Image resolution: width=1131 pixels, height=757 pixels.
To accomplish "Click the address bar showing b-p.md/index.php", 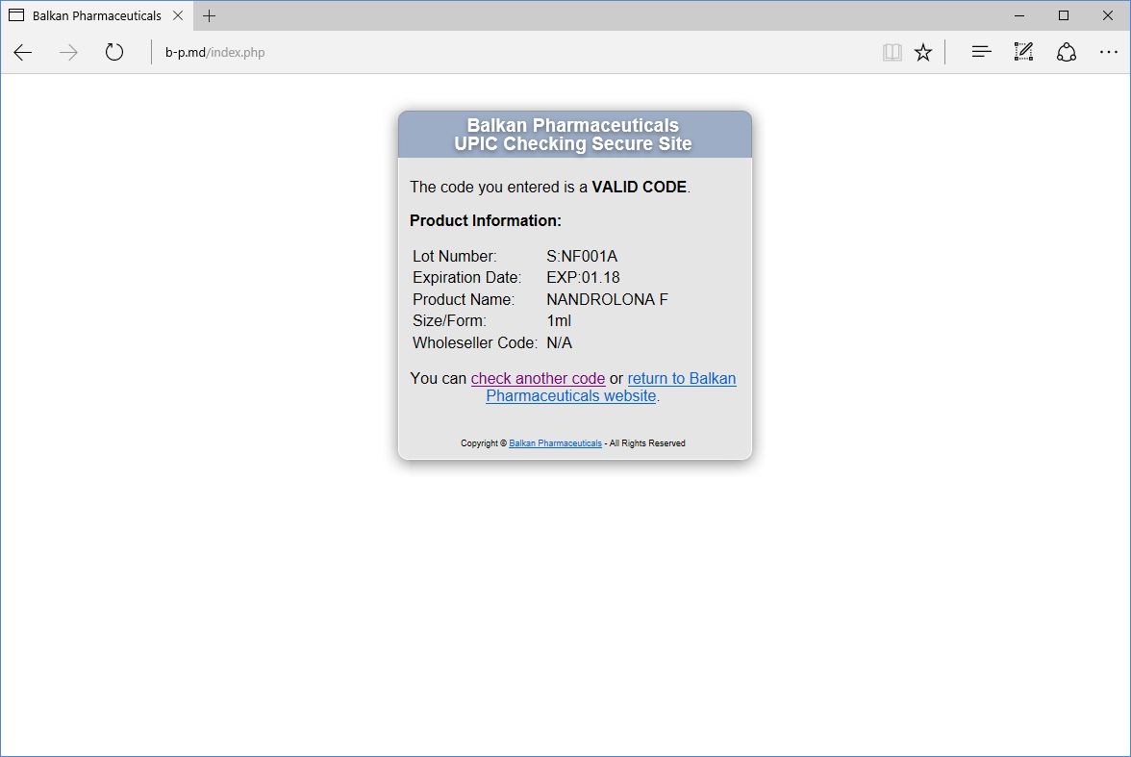I will (x=481, y=53).
